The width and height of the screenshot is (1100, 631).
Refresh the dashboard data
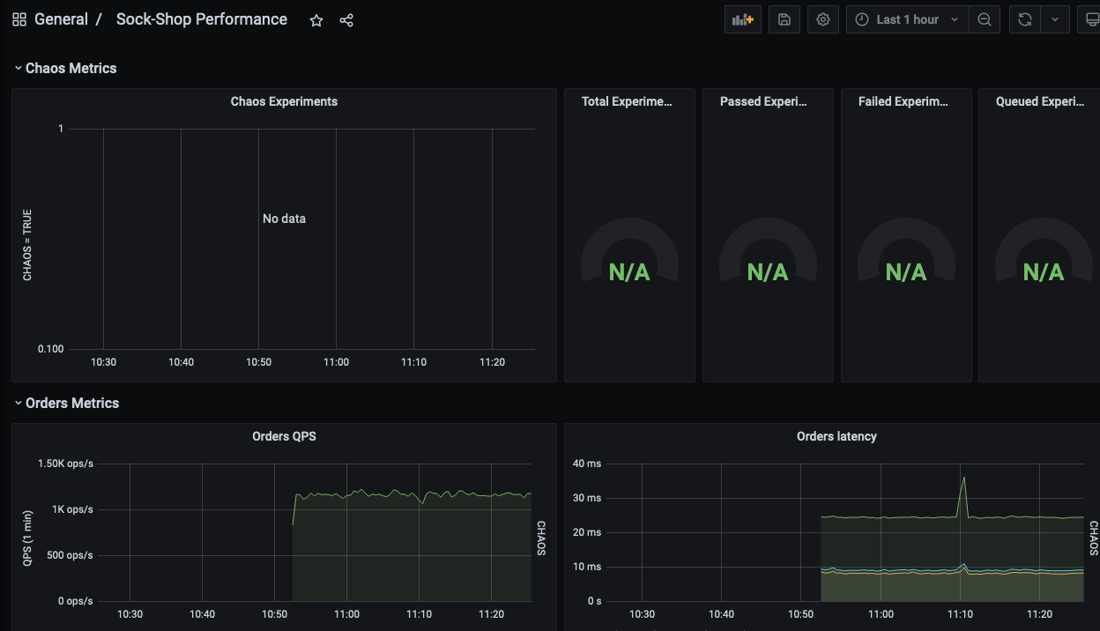pyautogui.click(x=1023, y=19)
